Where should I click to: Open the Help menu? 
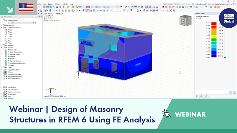71,4
